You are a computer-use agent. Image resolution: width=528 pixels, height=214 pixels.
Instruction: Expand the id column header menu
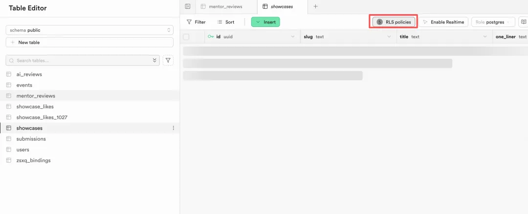coord(293,37)
